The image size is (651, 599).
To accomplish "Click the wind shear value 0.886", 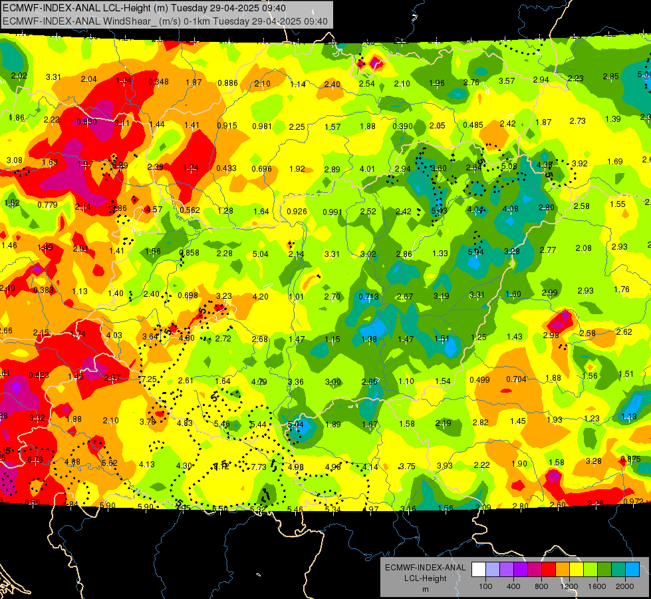I will pyautogui.click(x=227, y=83).
